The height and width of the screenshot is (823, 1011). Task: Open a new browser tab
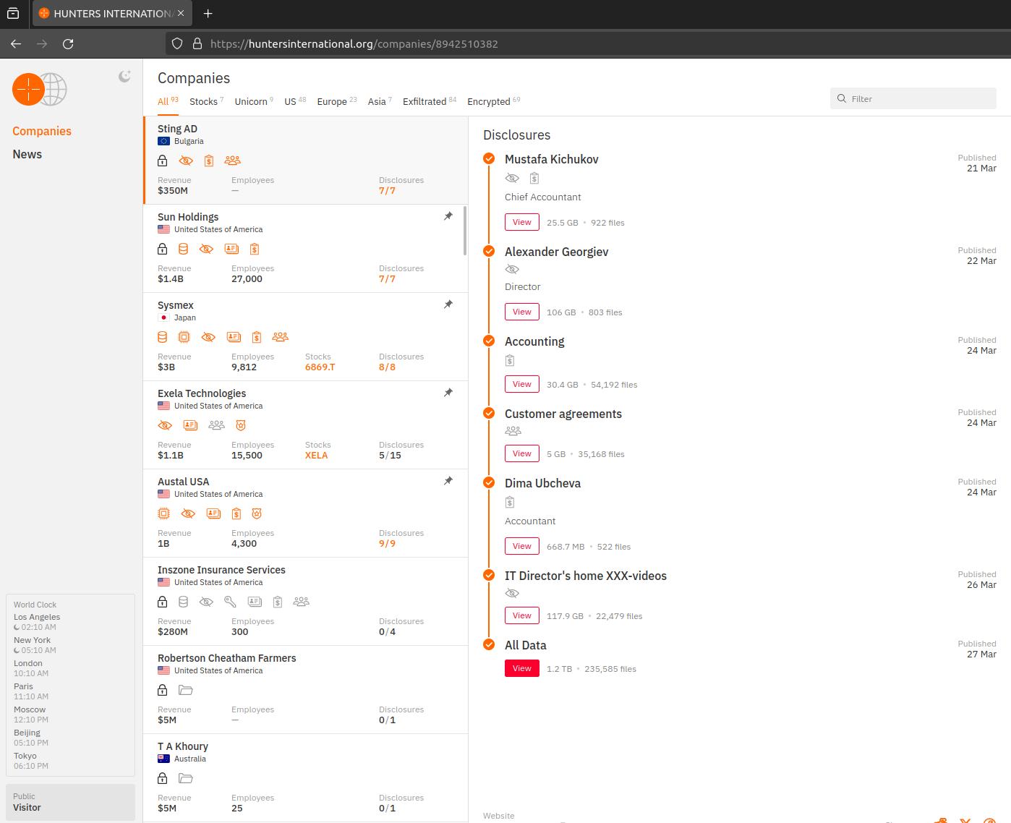(x=208, y=13)
